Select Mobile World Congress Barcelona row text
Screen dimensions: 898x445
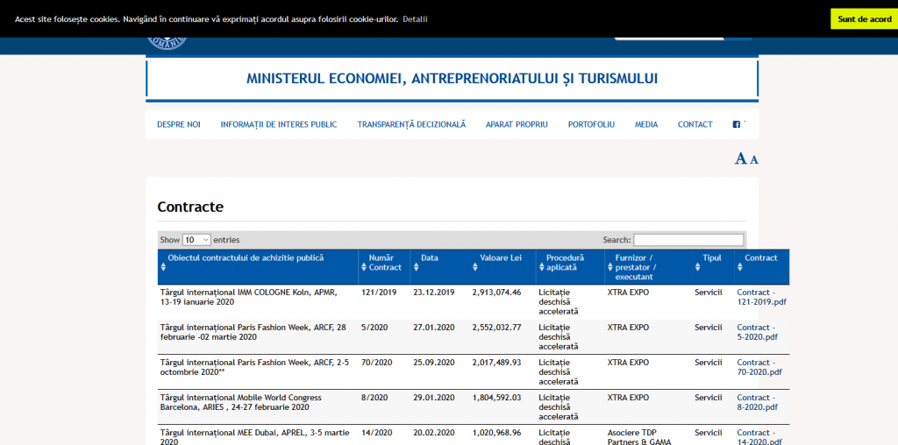tap(240, 402)
